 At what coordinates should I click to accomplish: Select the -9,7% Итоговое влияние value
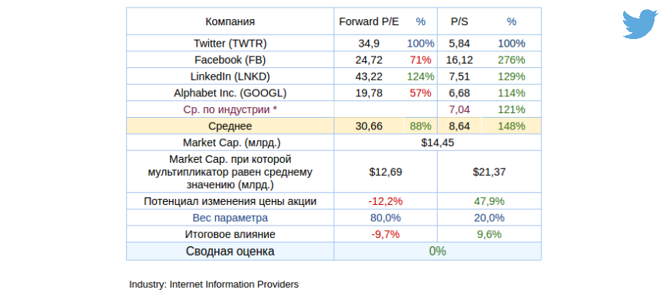(386, 234)
